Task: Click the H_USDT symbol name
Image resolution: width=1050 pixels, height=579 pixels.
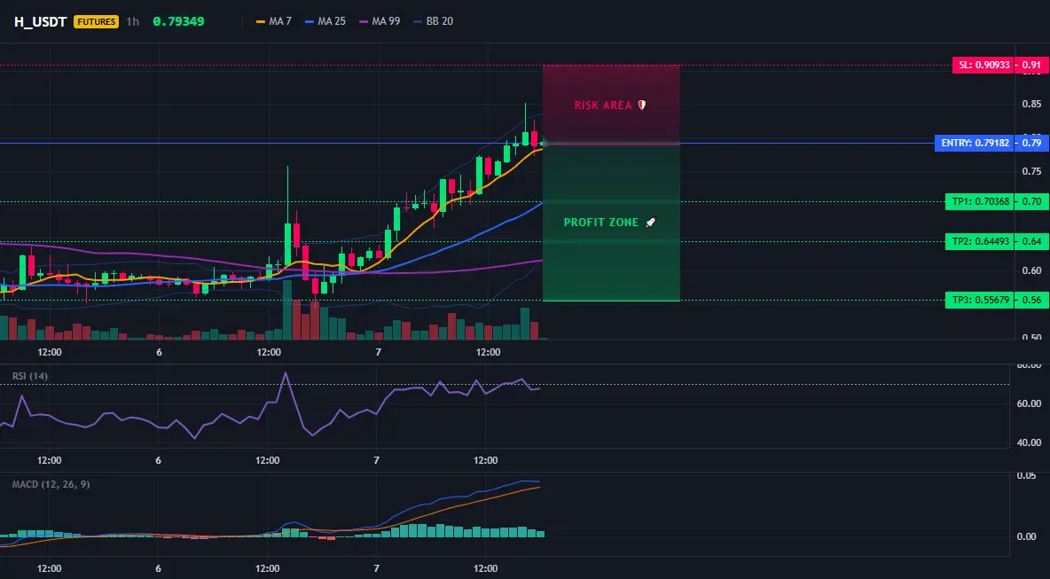Action: 40,21
